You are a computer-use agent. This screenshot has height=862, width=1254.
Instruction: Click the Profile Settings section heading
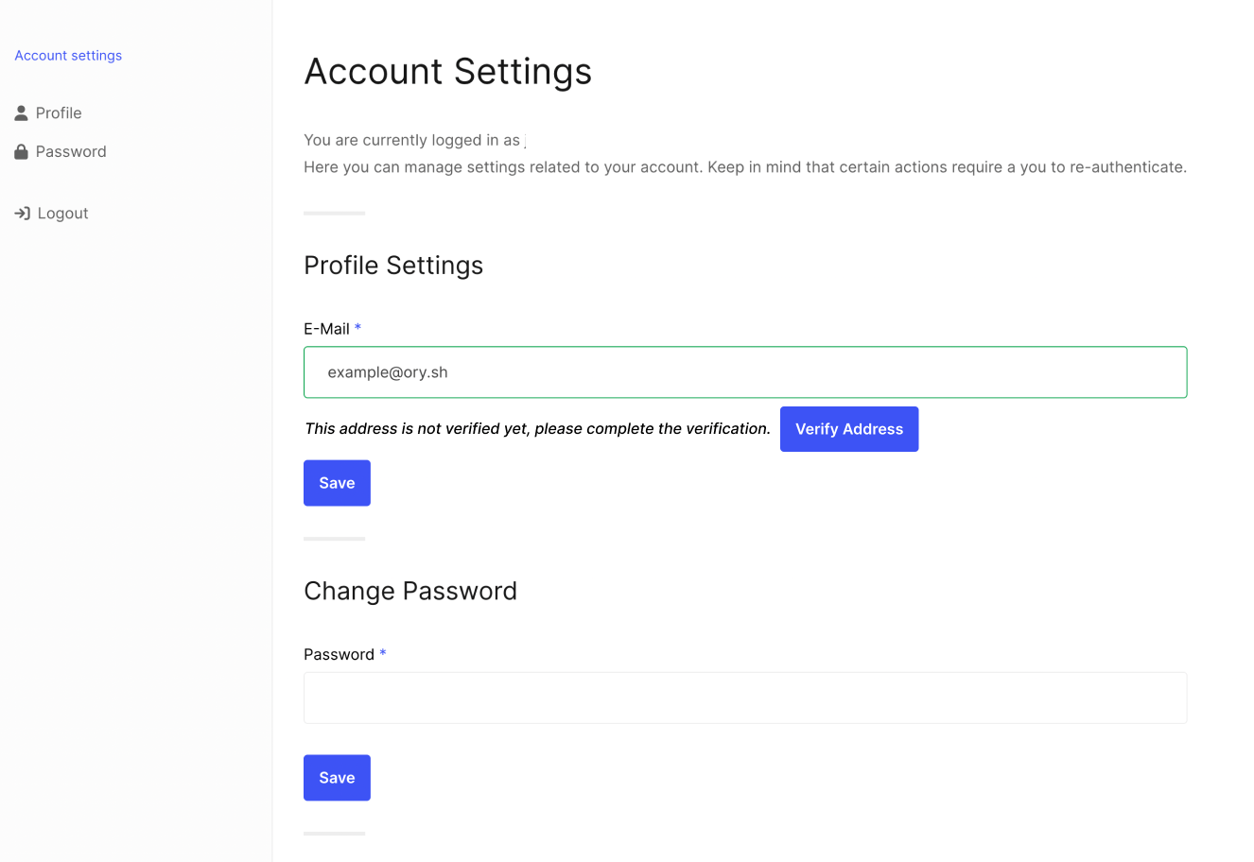click(x=393, y=266)
